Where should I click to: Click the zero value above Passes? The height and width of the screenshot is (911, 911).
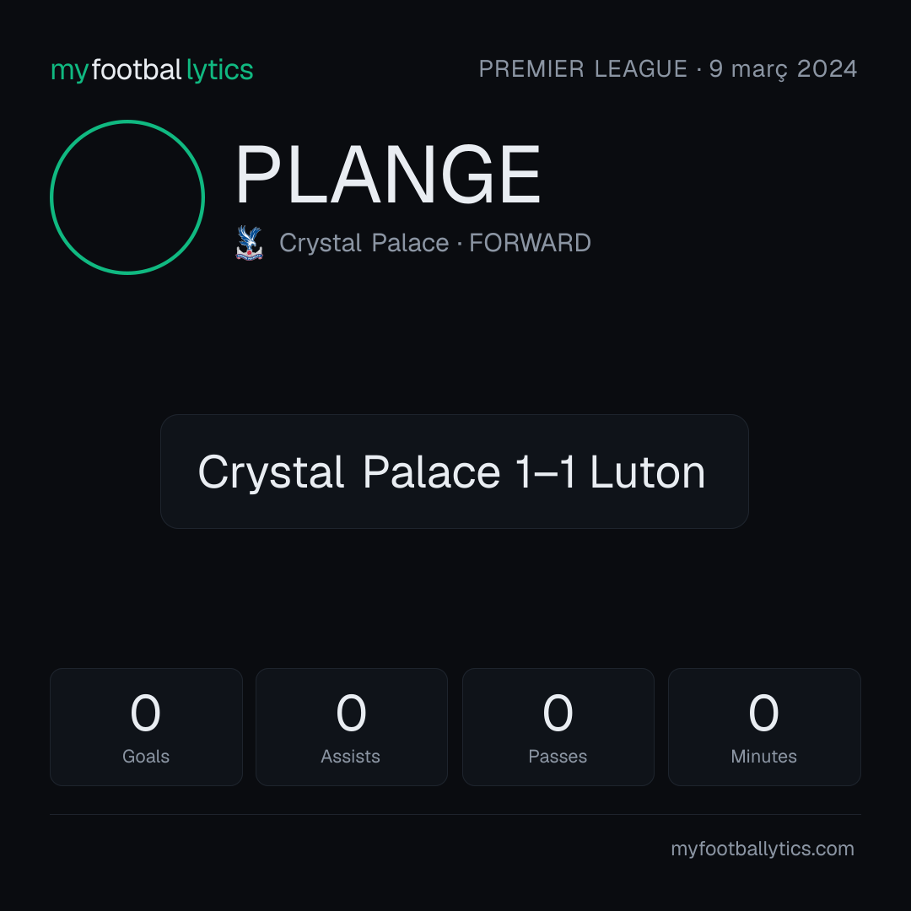pyautogui.click(x=558, y=713)
